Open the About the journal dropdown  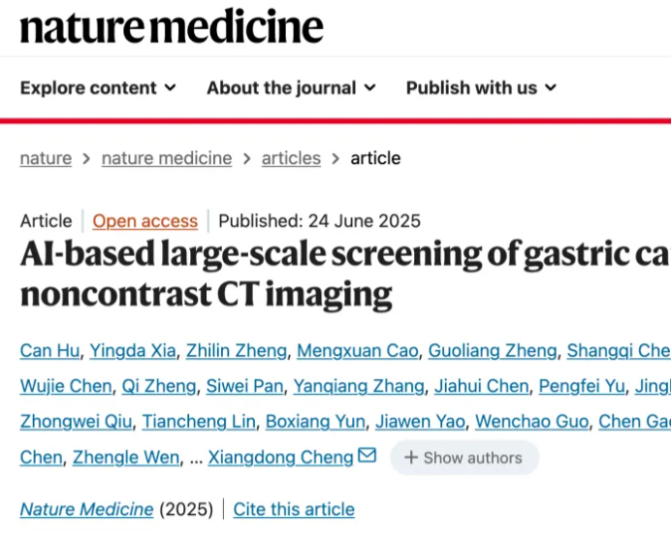coord(291,87)
